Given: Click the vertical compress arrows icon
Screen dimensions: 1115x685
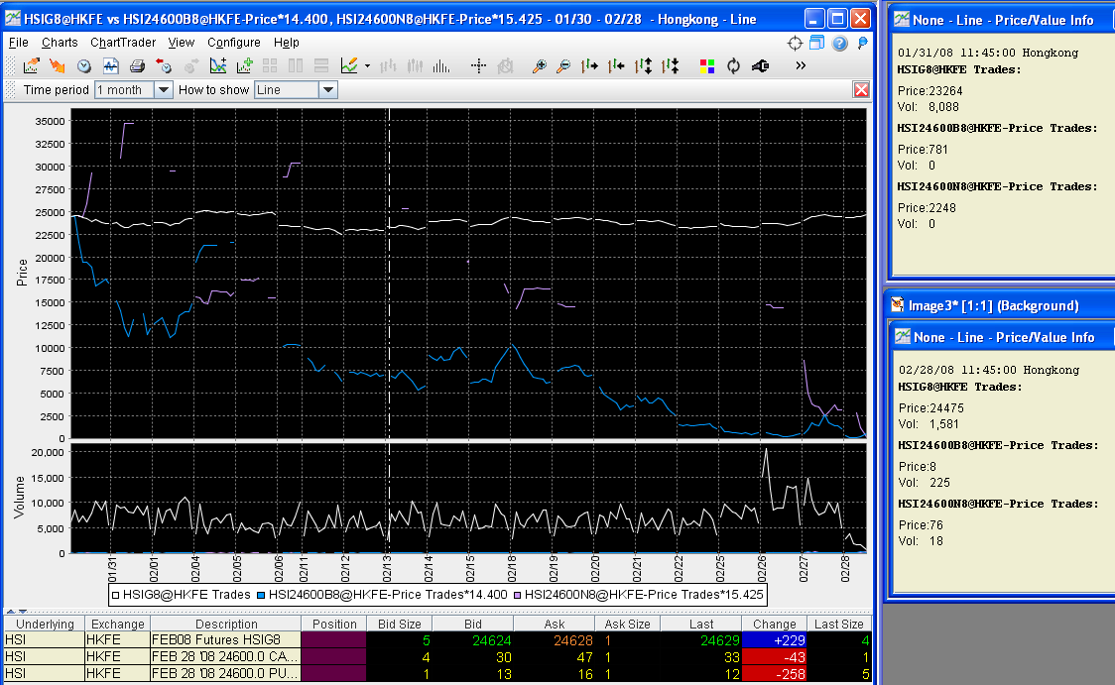Looking at the screenshot, I should (670, 66).
